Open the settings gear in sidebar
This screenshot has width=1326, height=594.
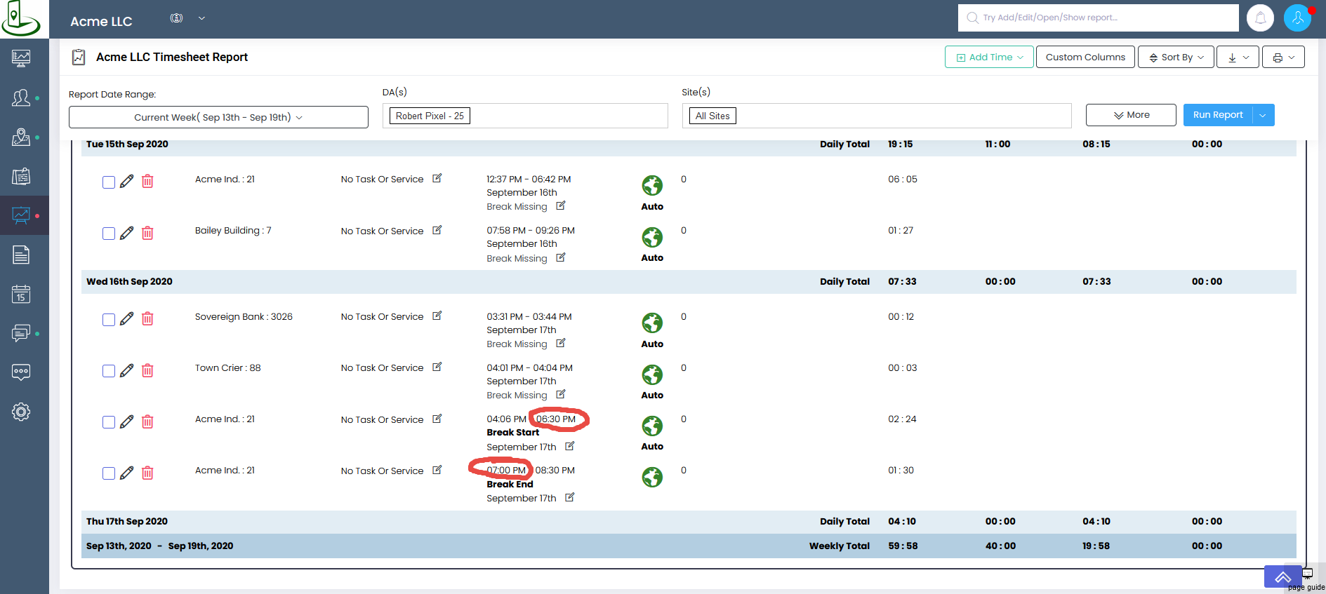pos(21,412)
